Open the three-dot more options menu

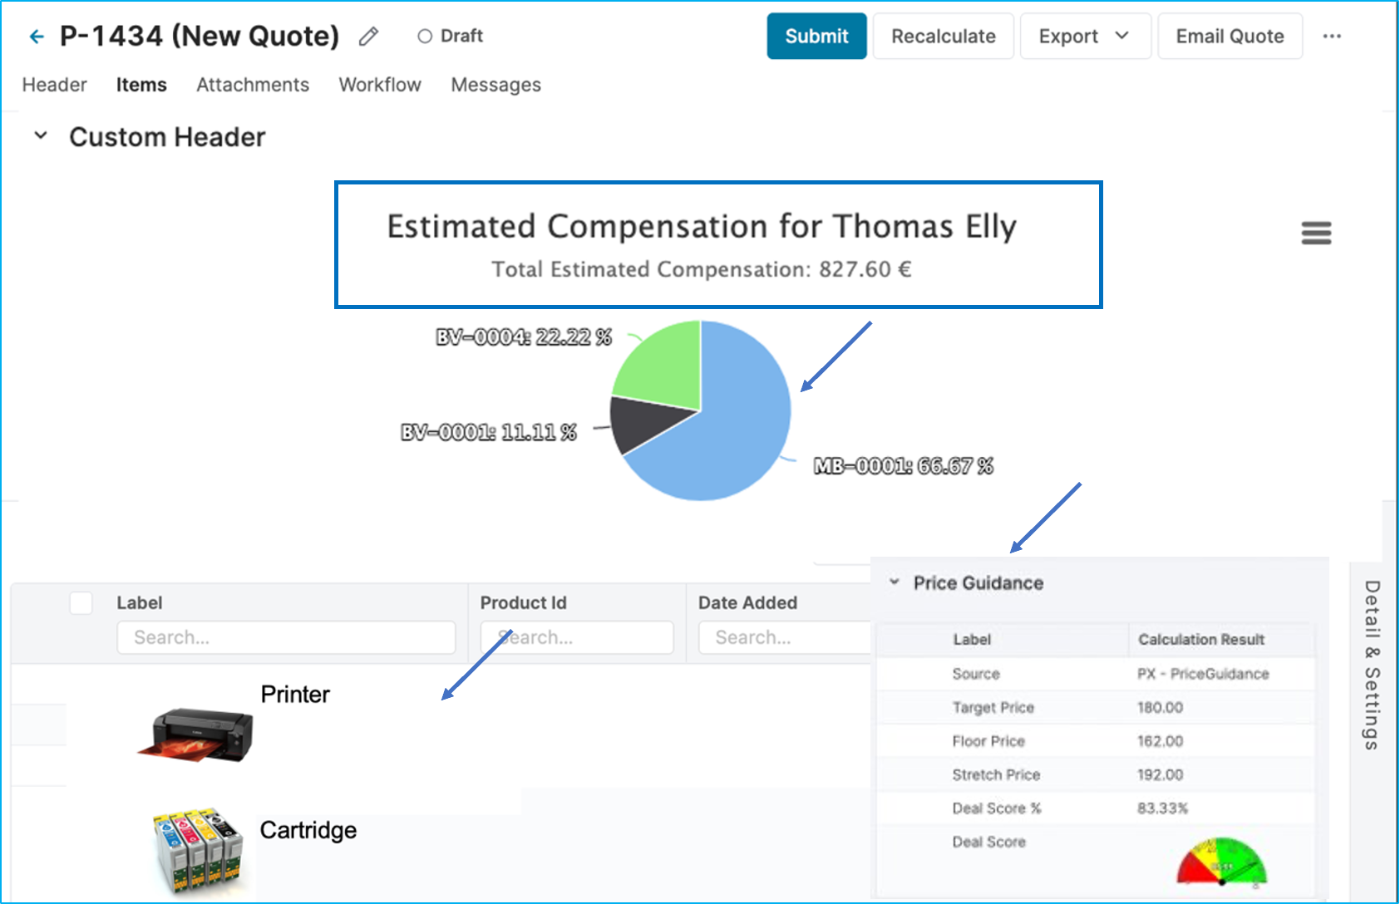coord(1332,37)
